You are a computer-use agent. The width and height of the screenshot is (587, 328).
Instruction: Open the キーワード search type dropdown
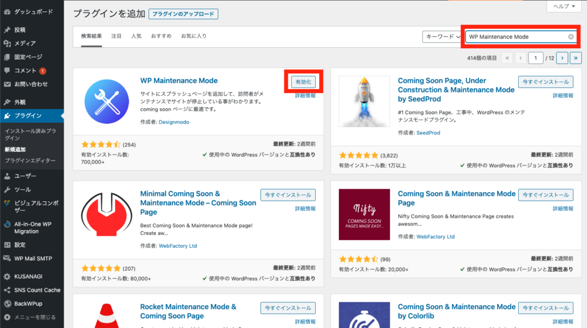[443, 37]
